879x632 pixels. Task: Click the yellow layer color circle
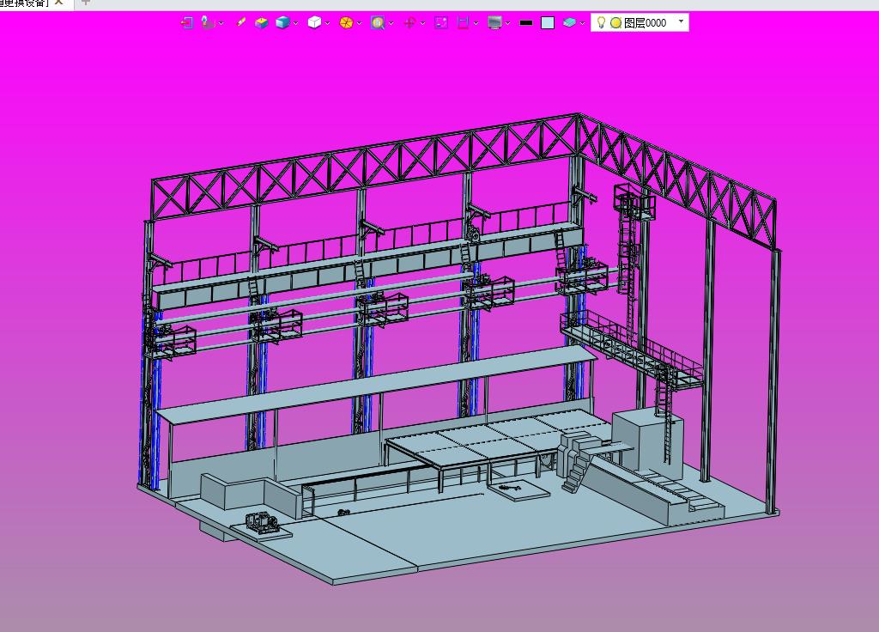pyautogui.click(x=615, y=23)
